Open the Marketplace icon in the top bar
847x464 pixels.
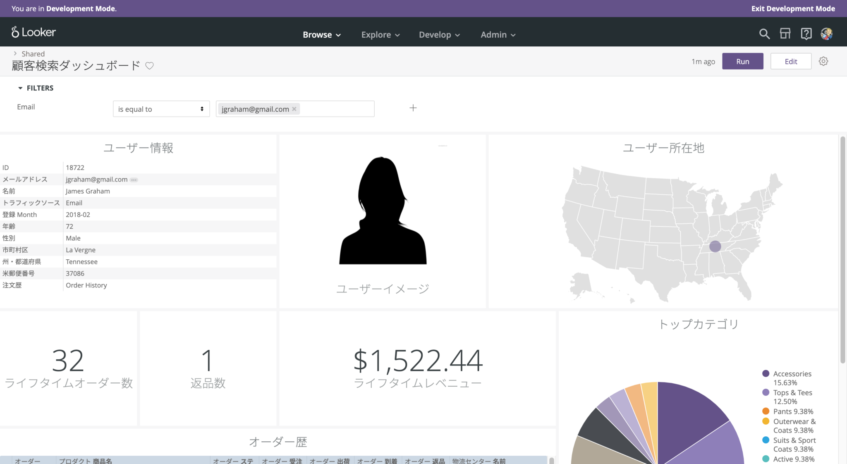click(785, 34)
